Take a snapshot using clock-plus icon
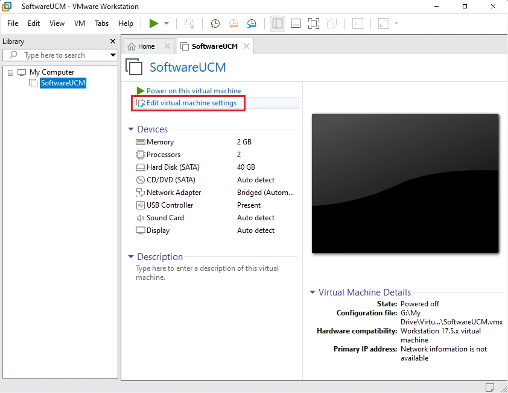 click(215, 23)
